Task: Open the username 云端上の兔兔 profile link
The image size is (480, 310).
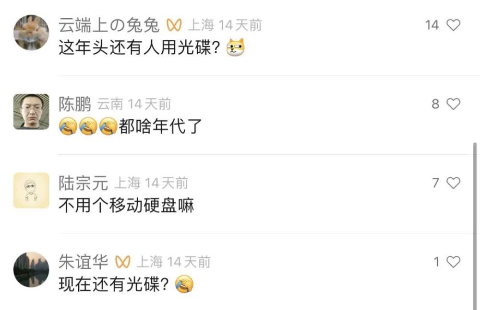Action: 109,25
